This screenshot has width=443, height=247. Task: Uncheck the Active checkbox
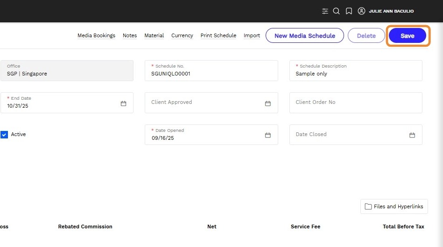pyautogui.click(x=4, y=135)
